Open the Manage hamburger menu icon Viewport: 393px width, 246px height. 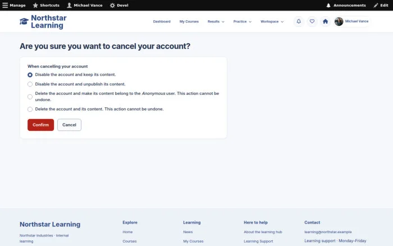pyautogui.click(x=5, y=5)
